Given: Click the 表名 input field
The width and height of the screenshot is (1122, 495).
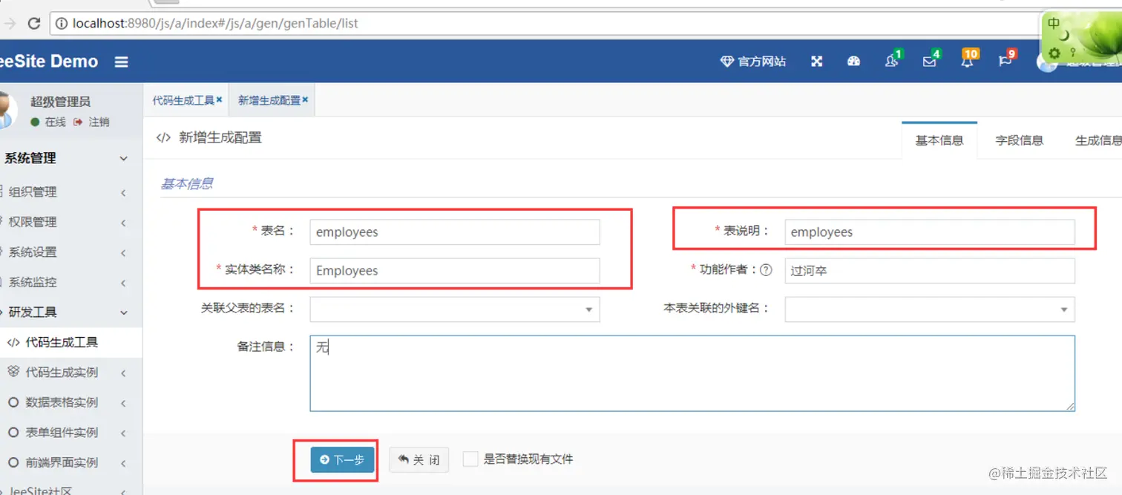Looking at the screenshot, I should [455, 232].
